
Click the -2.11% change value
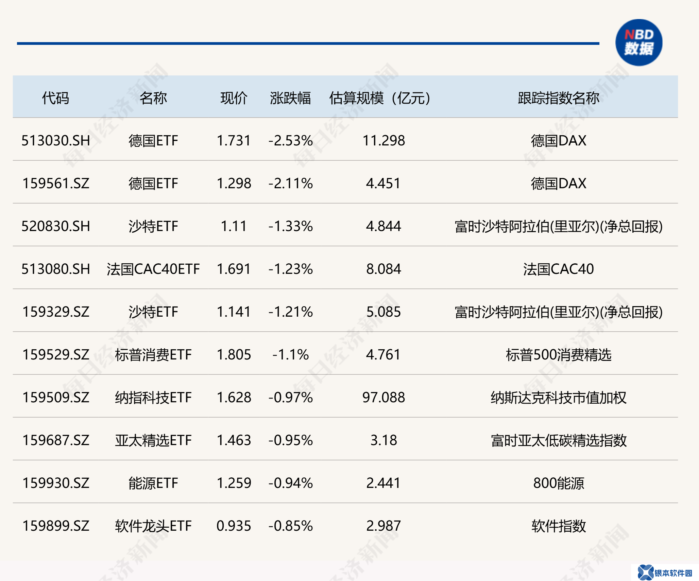point(291,183)
